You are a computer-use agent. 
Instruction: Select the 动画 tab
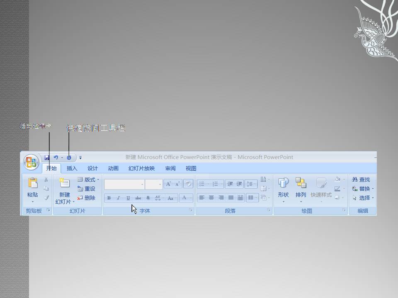(x=113, y=168)
